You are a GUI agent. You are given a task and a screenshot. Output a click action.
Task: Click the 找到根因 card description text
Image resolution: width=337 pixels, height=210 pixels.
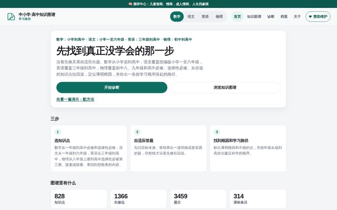[x=248, y=150]
